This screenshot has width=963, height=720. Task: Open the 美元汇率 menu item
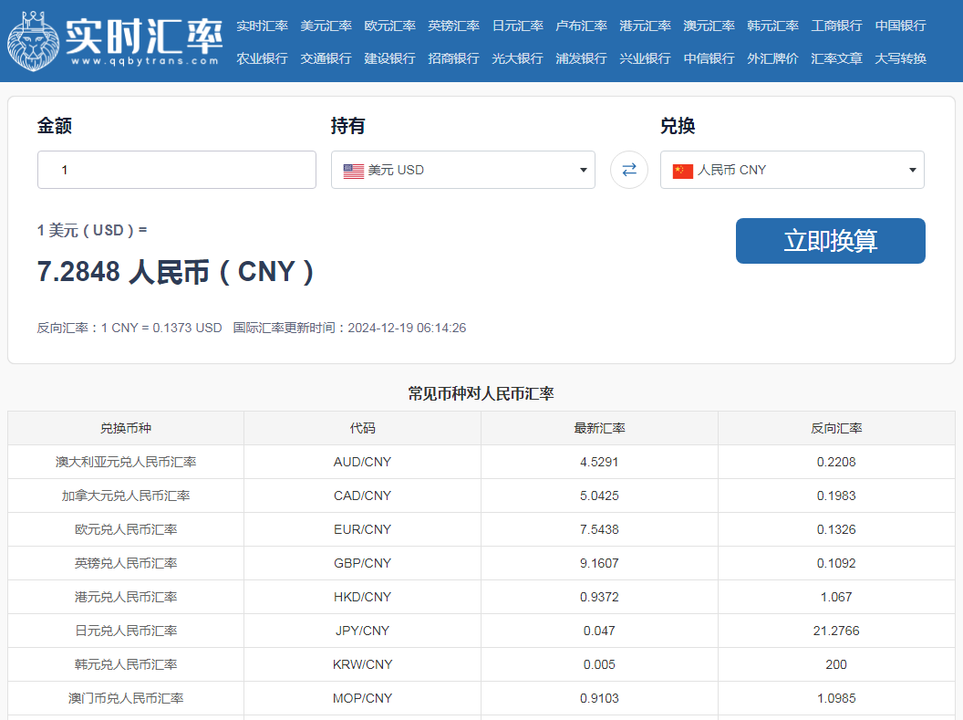(x=326, y=26)
